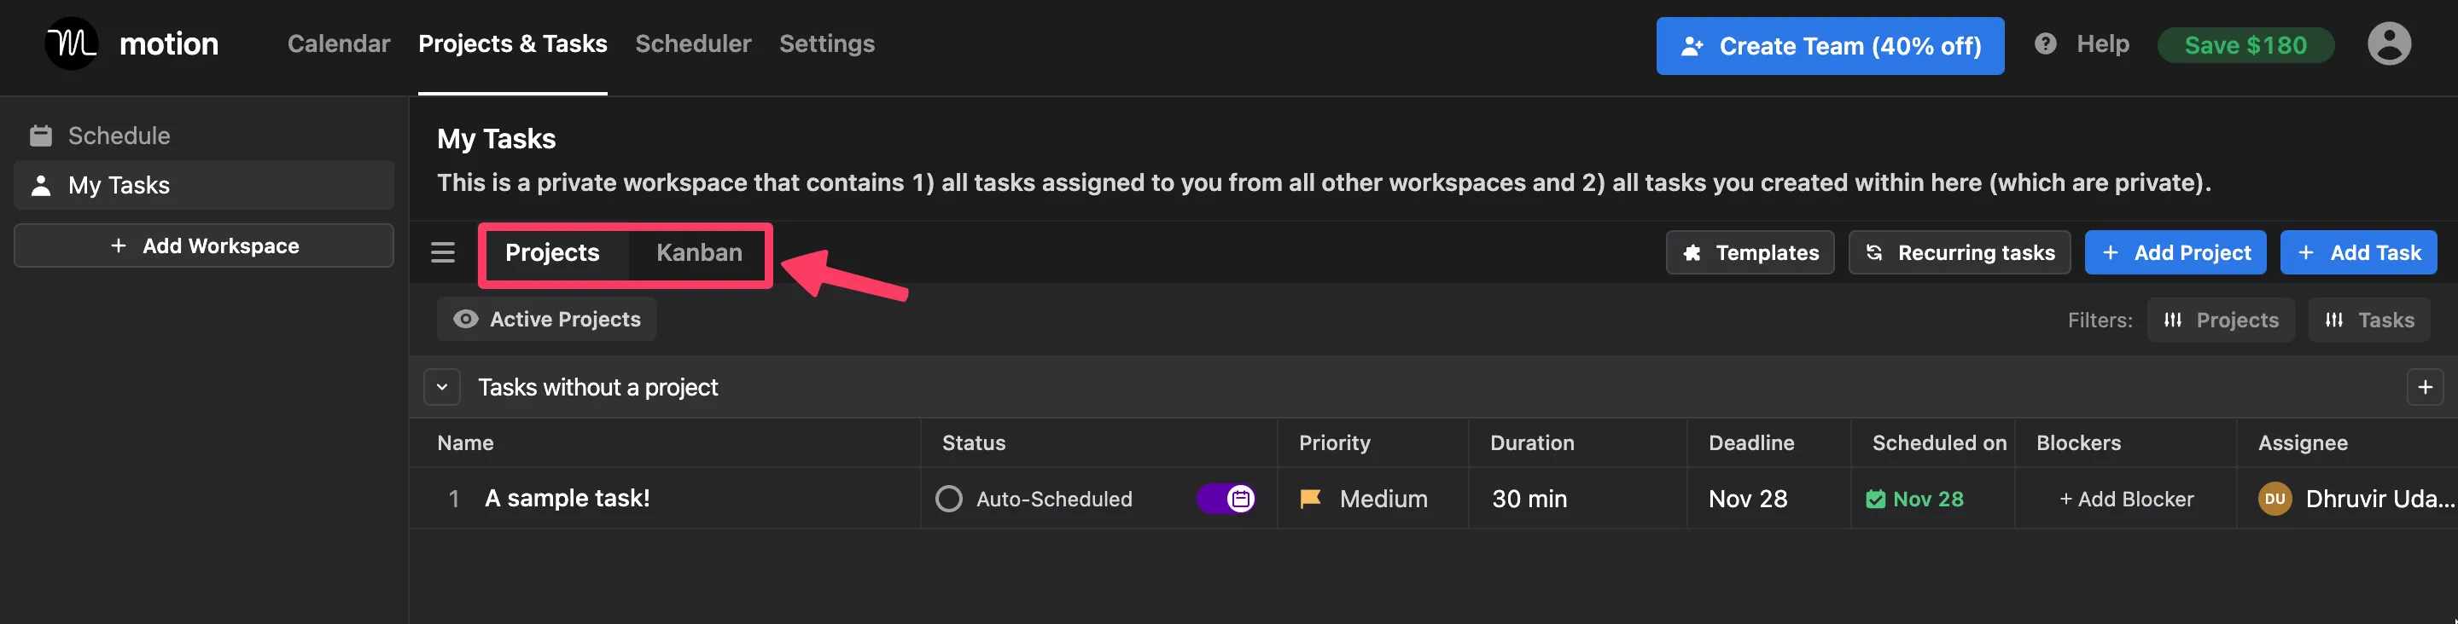Image resolution: width=2458 pixels, height=624 pixels.
Task: Go to the Settings tab
Action: click(x=826, y=43)
